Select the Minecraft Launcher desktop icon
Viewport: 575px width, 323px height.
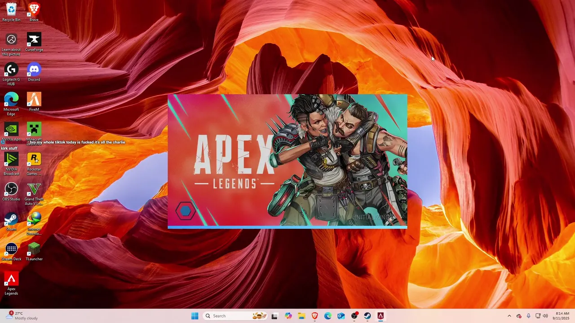34,134
